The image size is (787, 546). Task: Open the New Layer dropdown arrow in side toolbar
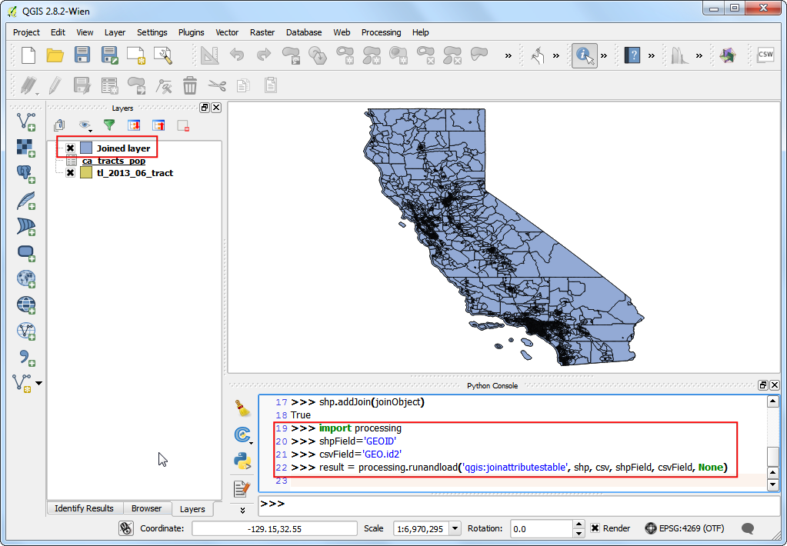pos(39,383)
